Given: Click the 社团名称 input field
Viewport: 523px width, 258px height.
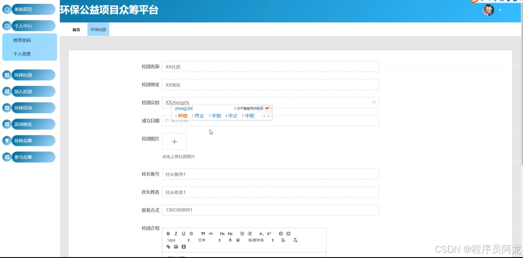Looking at the screenshot, I should coord(270,66).
